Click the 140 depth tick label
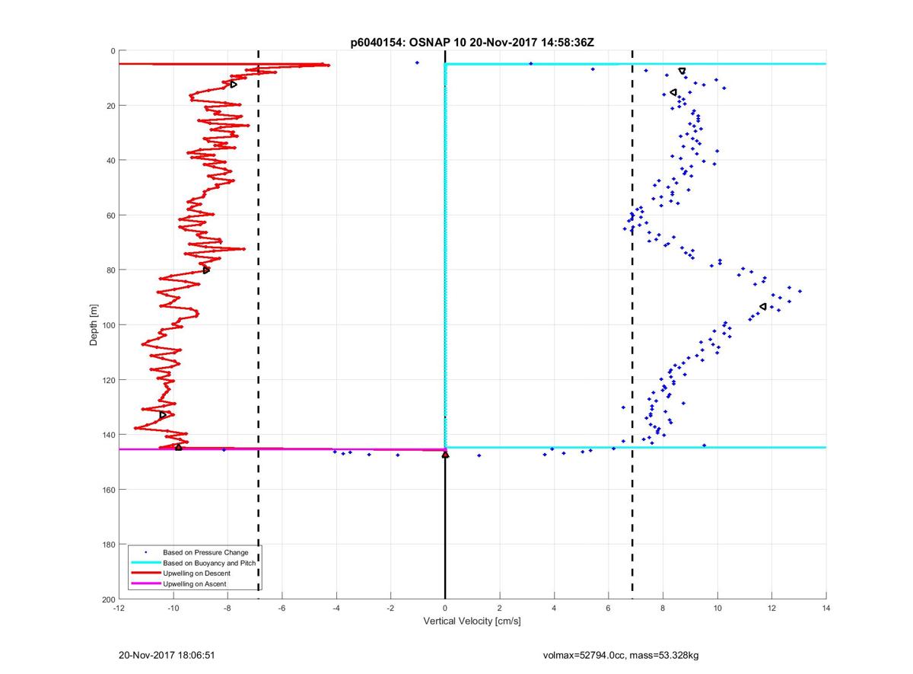Screen dimensions: 913x674 click(107, 435)
